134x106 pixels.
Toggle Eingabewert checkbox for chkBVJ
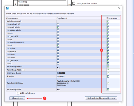pyautogui.click(x=58, y=33)
